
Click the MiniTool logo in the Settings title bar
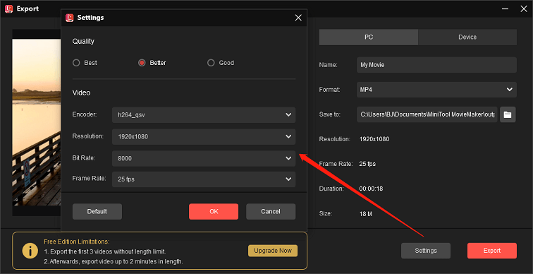(x=69, y=18)
